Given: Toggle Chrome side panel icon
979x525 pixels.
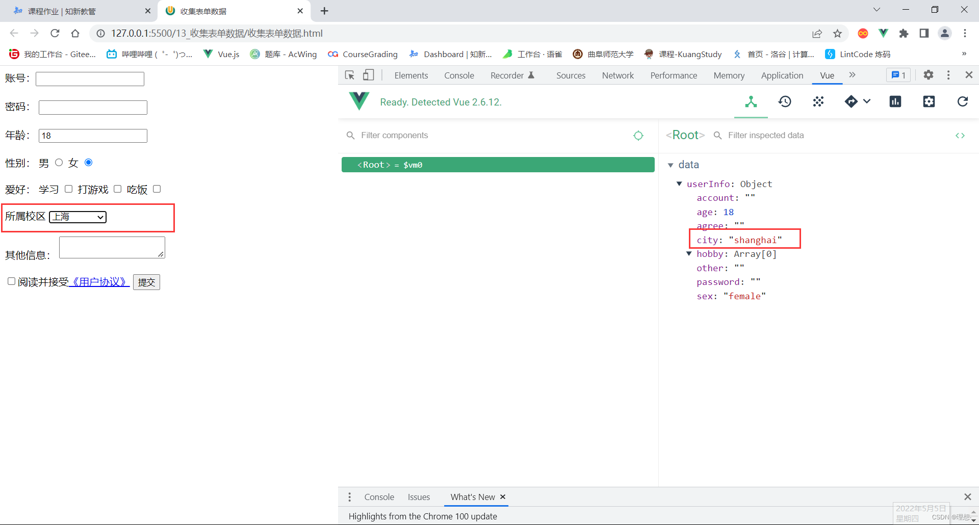Looking at the screenshot, I should (924, 33).
